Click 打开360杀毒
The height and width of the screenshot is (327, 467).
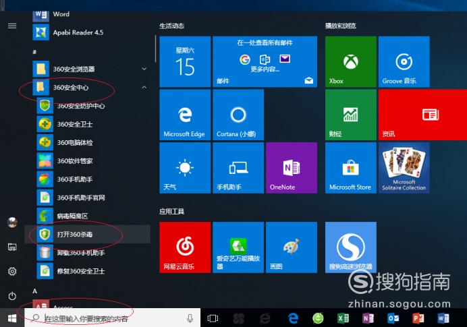(88, 235)
